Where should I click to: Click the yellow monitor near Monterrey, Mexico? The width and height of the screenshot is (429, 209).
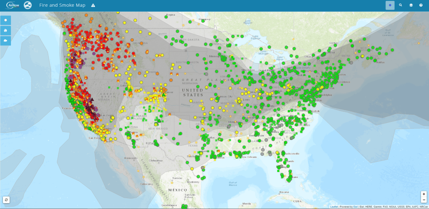[192, 168]
